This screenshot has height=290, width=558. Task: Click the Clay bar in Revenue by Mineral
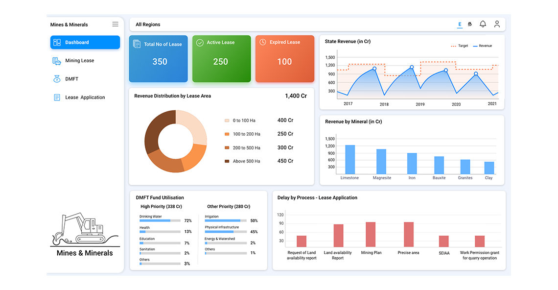[x=489, y=168]
